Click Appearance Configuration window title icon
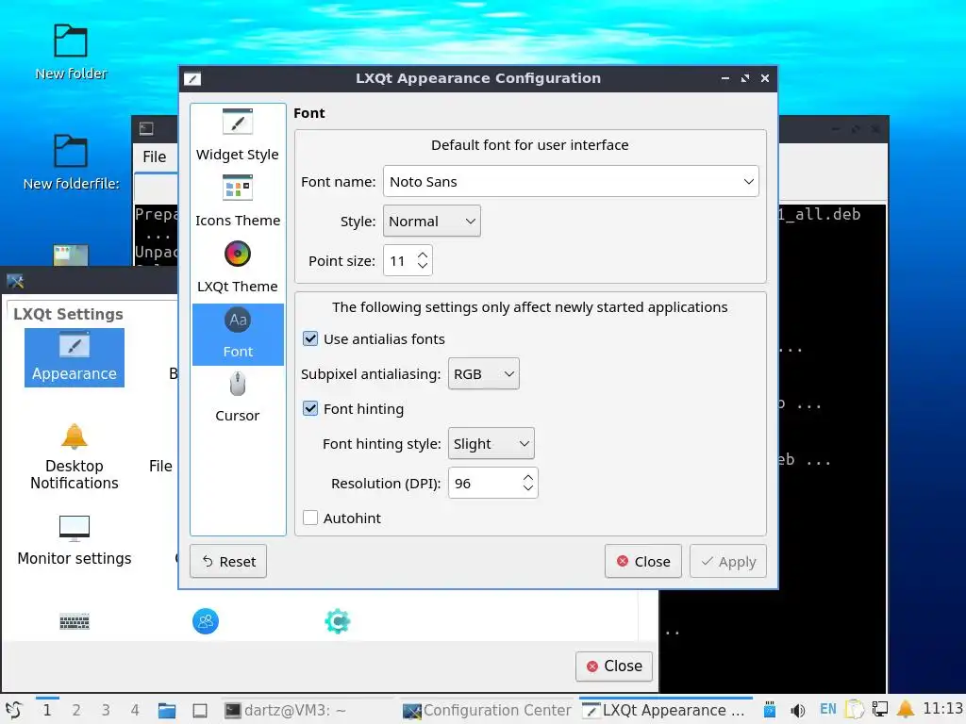This screenshot has height=724, width=966. tap(192, 79)
